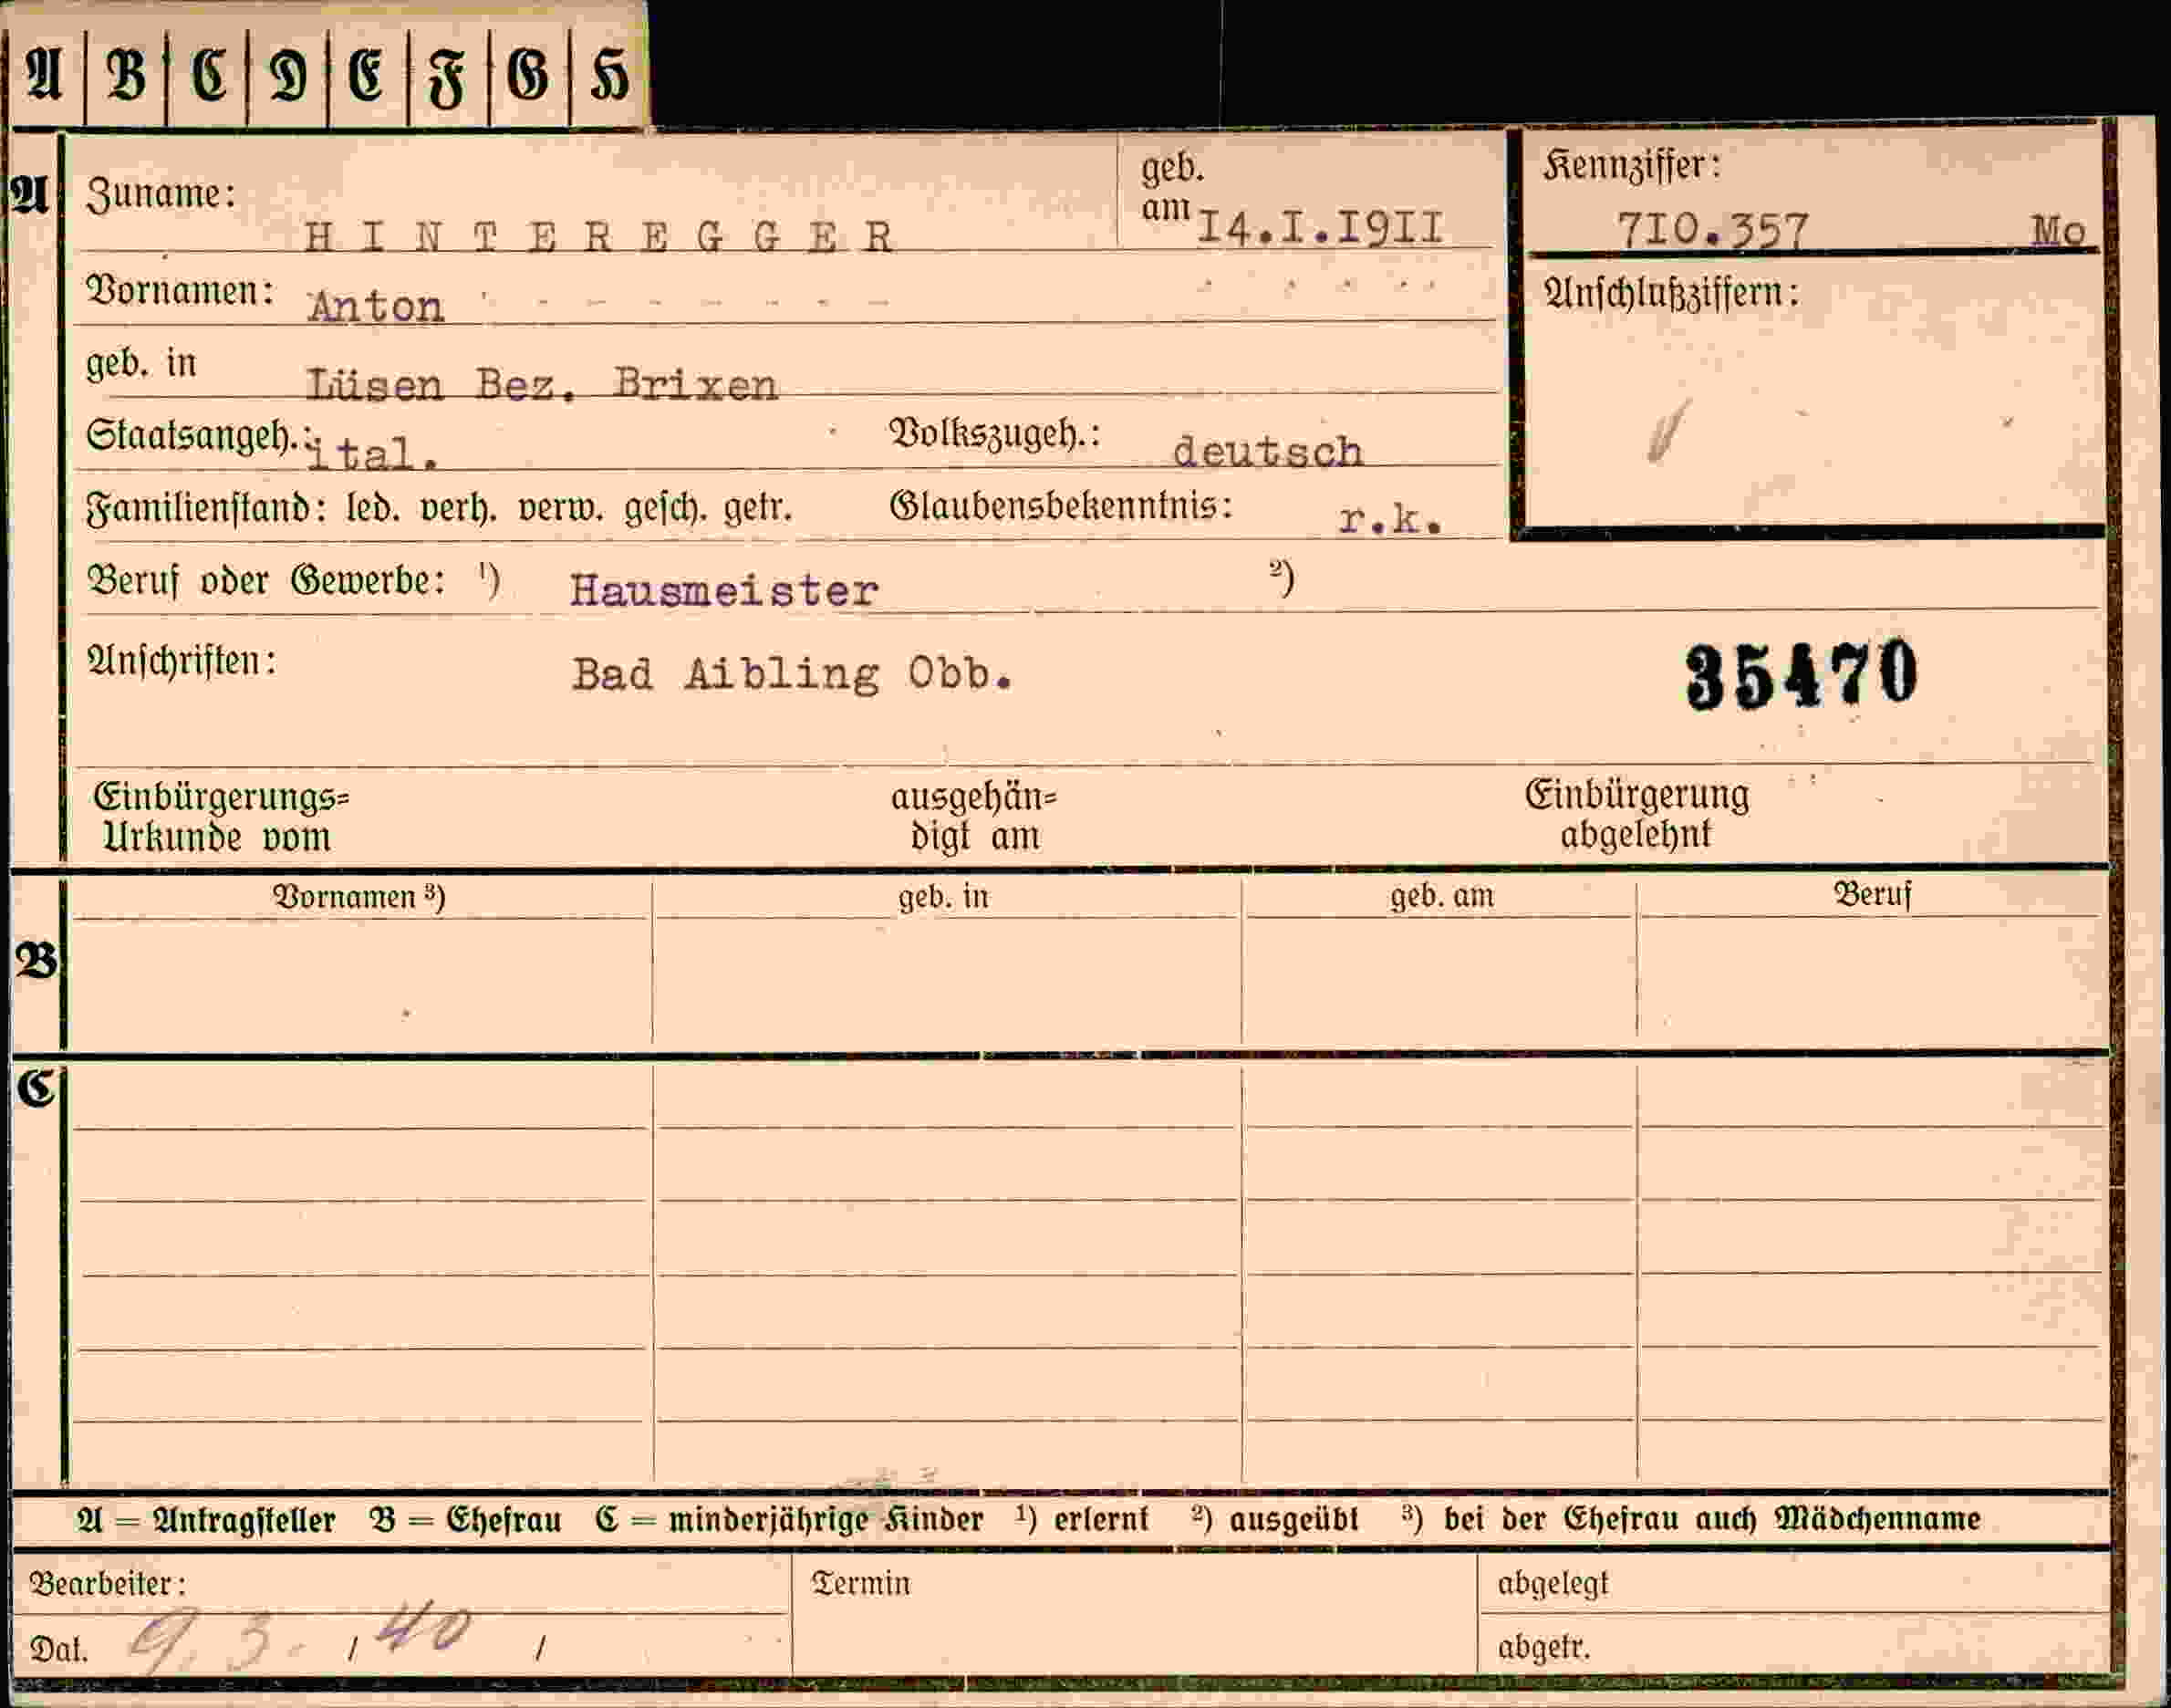Click the Kennziffer label
2171x1708 pixels.
click(1631, 165)
